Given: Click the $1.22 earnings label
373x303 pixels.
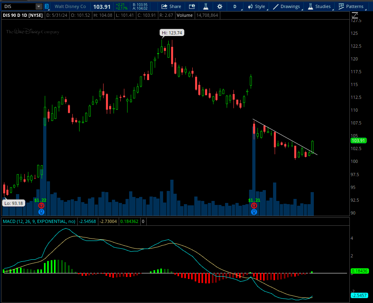Looking at the screenshot, I should click(40, 200).
